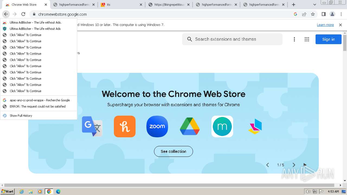
Task: Click the vertical scrollbar thumb
Action: (x=345, y=43)
